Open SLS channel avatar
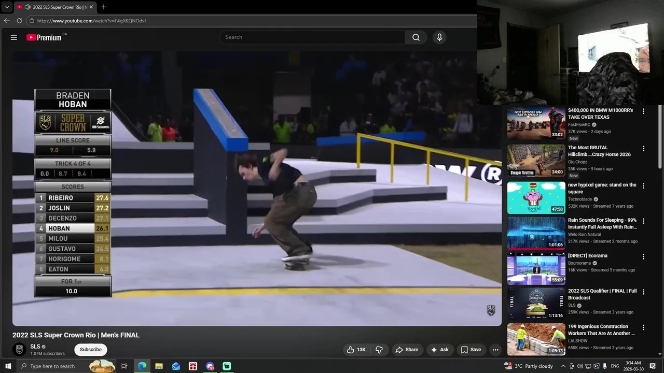Viewport: 664px width, 373px height. (19, 350)
